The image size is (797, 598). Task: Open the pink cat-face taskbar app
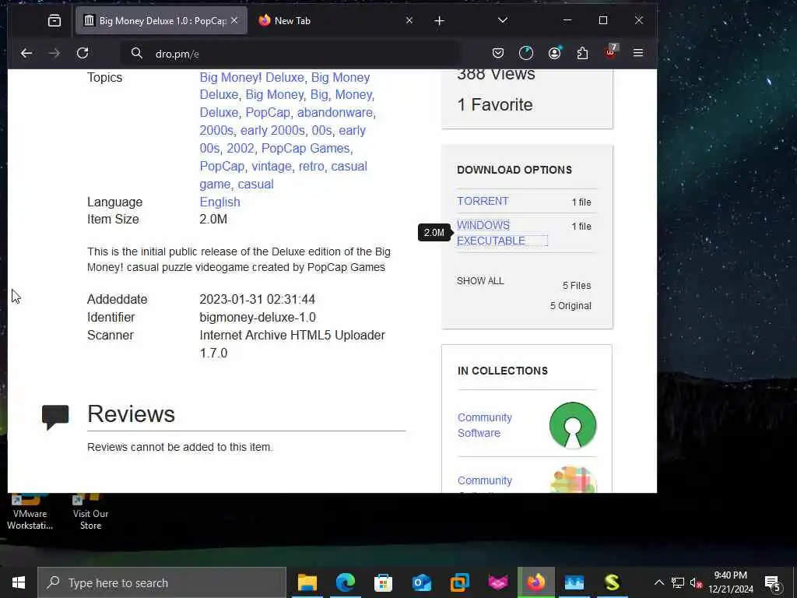point(497,582)
